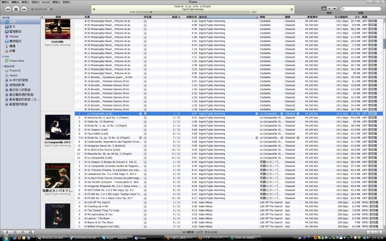This screenshot has height=241, width=386.
Task: Pause the current song playback
Action: [16, 9]
